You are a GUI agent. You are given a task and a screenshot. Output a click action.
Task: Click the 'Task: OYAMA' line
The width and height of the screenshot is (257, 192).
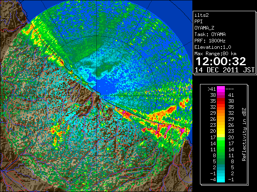pos(210,34)
